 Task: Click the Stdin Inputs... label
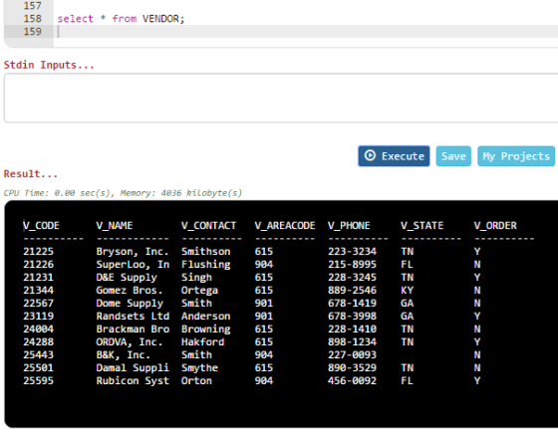tap(49, 65)
